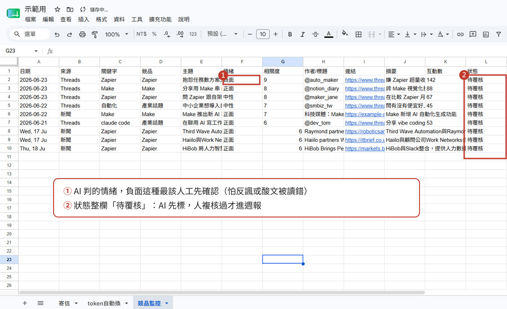Open the text color picker
The width and height of the screenshot is (507, 309).
coord(328,34)
